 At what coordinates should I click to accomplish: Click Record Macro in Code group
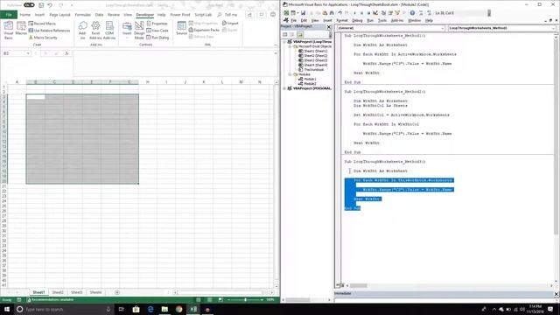point(42,24)
